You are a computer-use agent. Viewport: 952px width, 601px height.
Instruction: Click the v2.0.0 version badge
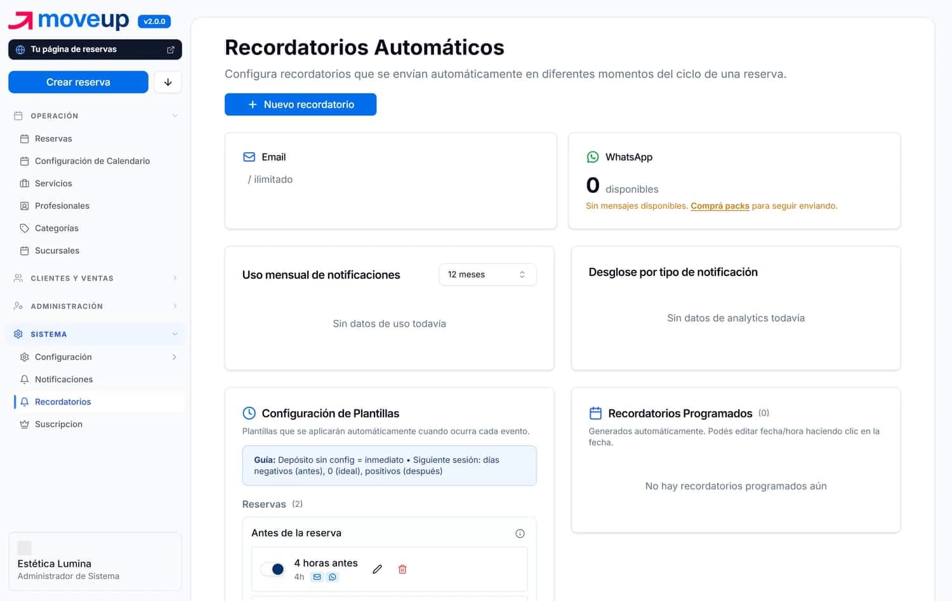point(154,22)
